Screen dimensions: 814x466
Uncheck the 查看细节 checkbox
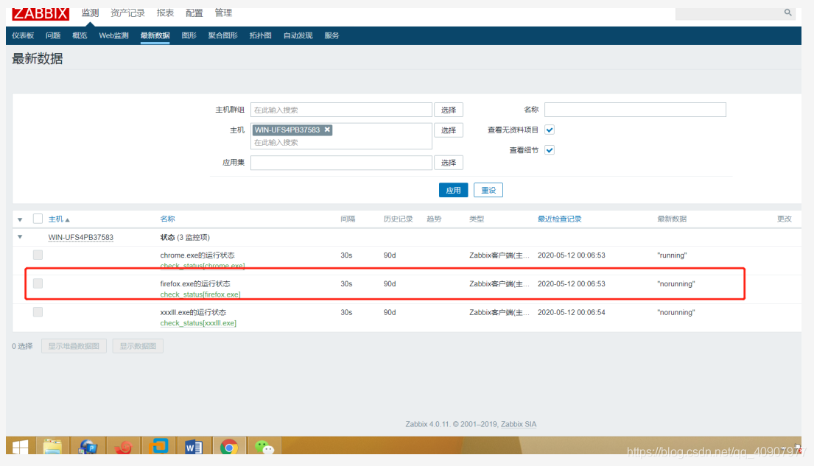click(x=549, y=150)
